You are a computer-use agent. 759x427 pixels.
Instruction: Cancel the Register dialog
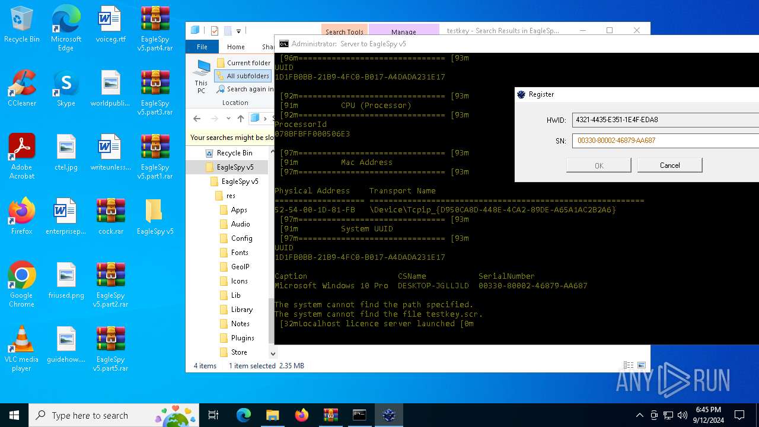[x=670, y=165]
